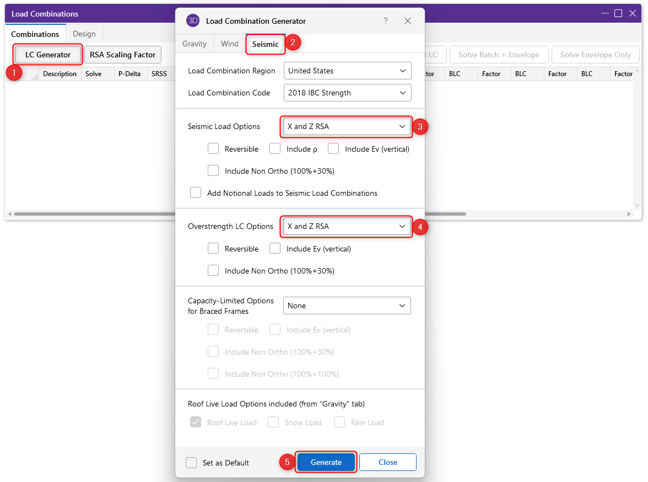Viewport: 648px width, 482px height.
Task: Toggle Include ρ checkbox
Action: pos(275,148)
